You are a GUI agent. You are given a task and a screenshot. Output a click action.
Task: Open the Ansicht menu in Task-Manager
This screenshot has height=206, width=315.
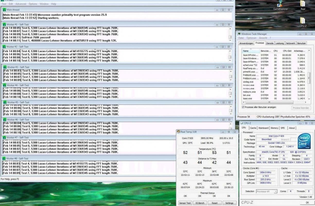pyautogui.click(x=263, y=38)
